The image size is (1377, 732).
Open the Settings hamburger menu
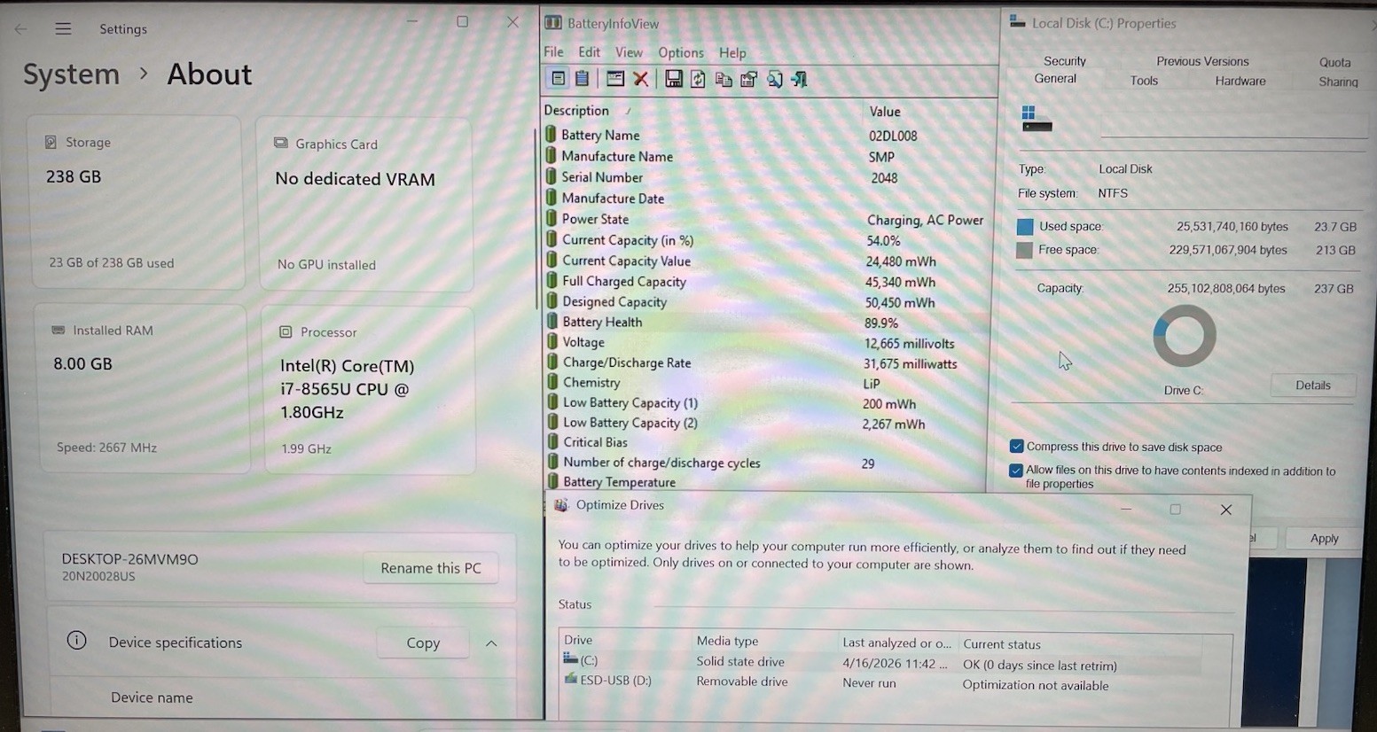[63, 29]
